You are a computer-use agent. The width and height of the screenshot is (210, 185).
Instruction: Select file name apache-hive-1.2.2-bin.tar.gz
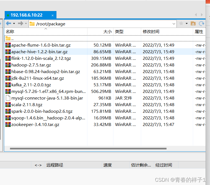39,52
